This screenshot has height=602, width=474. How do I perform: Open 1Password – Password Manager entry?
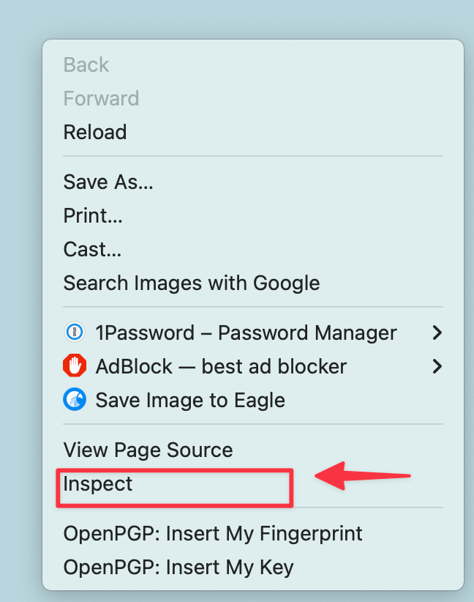click(x=246, y=332)
